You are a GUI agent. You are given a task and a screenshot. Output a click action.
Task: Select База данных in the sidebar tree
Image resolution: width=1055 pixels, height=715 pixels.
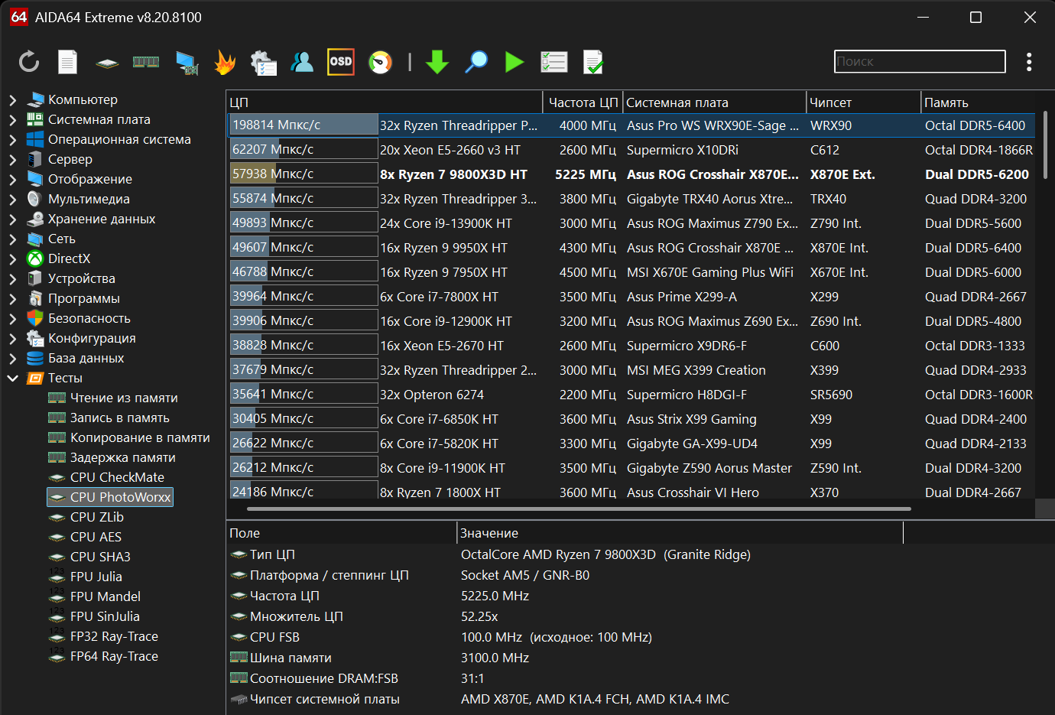click(x=86, y=358)
